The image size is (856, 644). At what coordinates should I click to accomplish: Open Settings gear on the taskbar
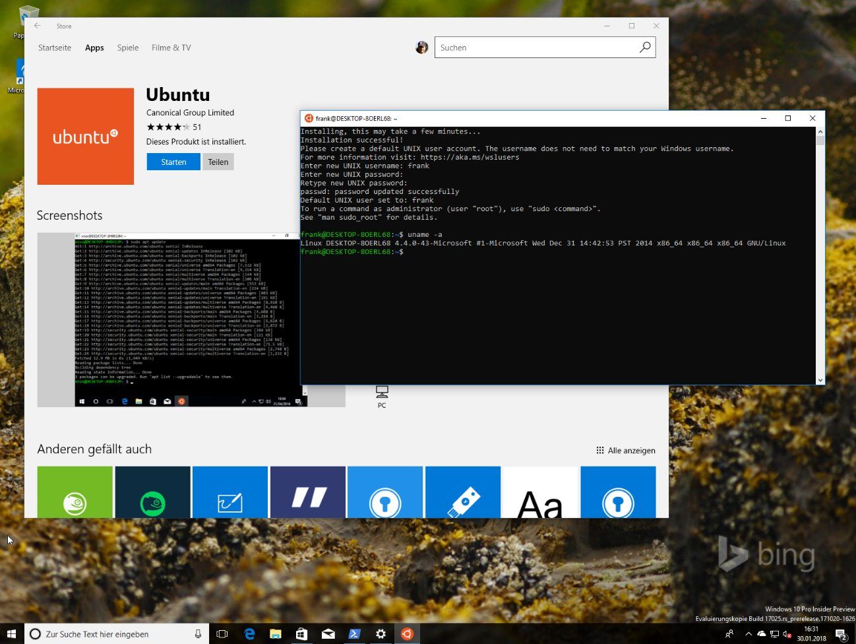tap(381, 634)
